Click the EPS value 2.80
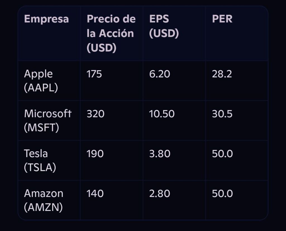 tap(159, 194)
